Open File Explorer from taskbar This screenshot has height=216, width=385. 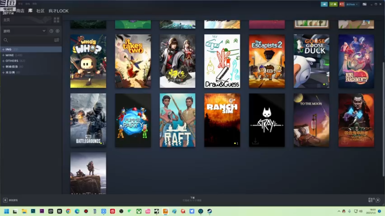(24, 211)
